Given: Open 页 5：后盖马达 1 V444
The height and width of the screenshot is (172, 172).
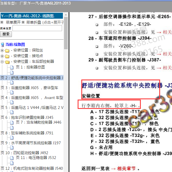Looking at the screenshot, I should point(32,107).
